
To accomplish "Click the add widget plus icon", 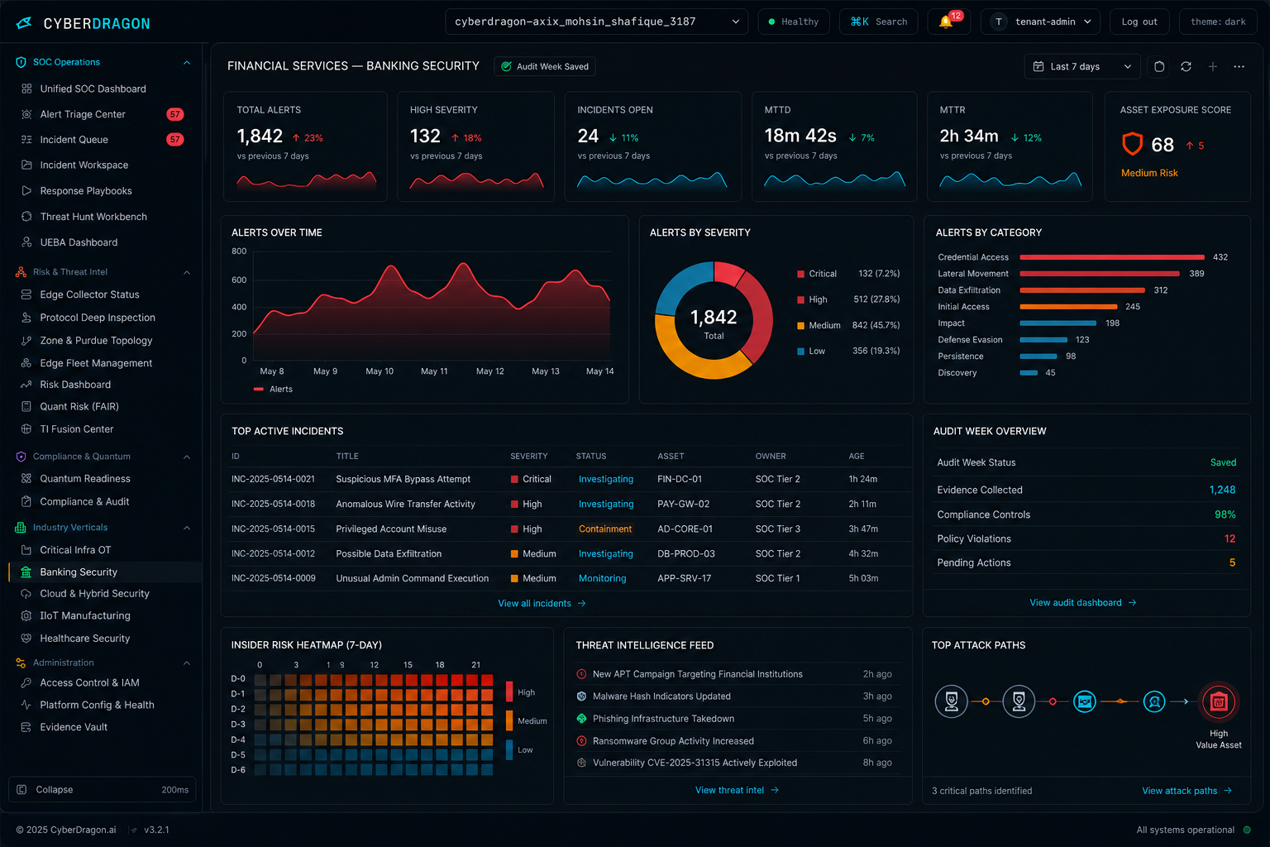I will point(1212,66).
